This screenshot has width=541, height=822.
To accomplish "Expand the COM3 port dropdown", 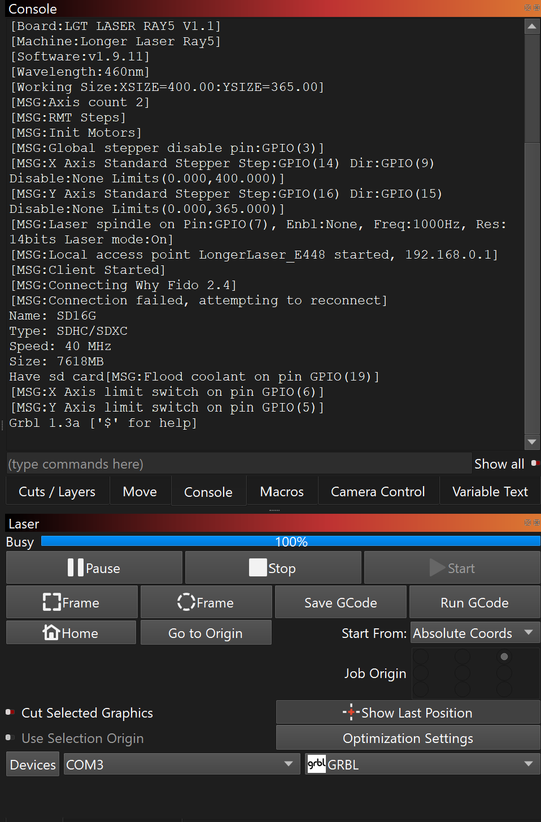I will coord(181,764).
